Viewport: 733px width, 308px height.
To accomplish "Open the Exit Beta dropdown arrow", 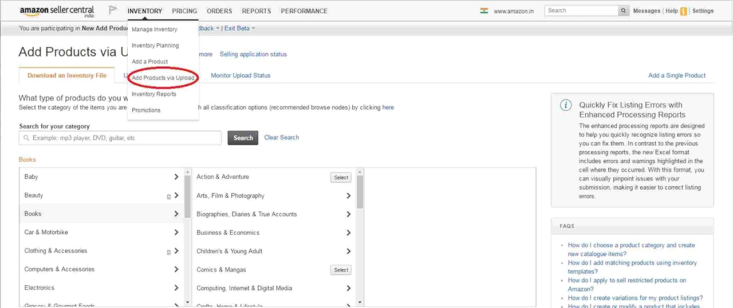I will click(x=253, y=29).
